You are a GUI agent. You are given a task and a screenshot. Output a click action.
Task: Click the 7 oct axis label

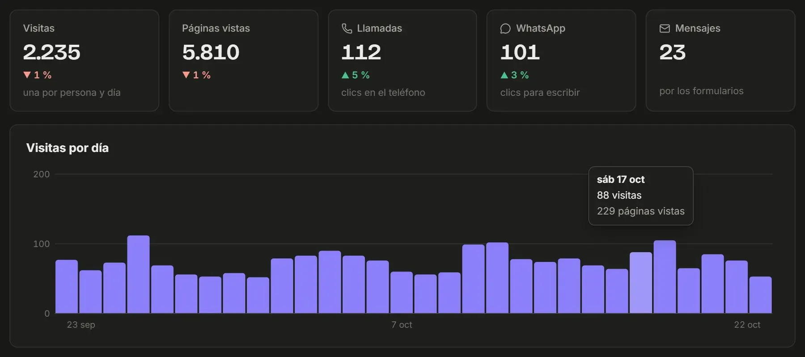(402, 325)
